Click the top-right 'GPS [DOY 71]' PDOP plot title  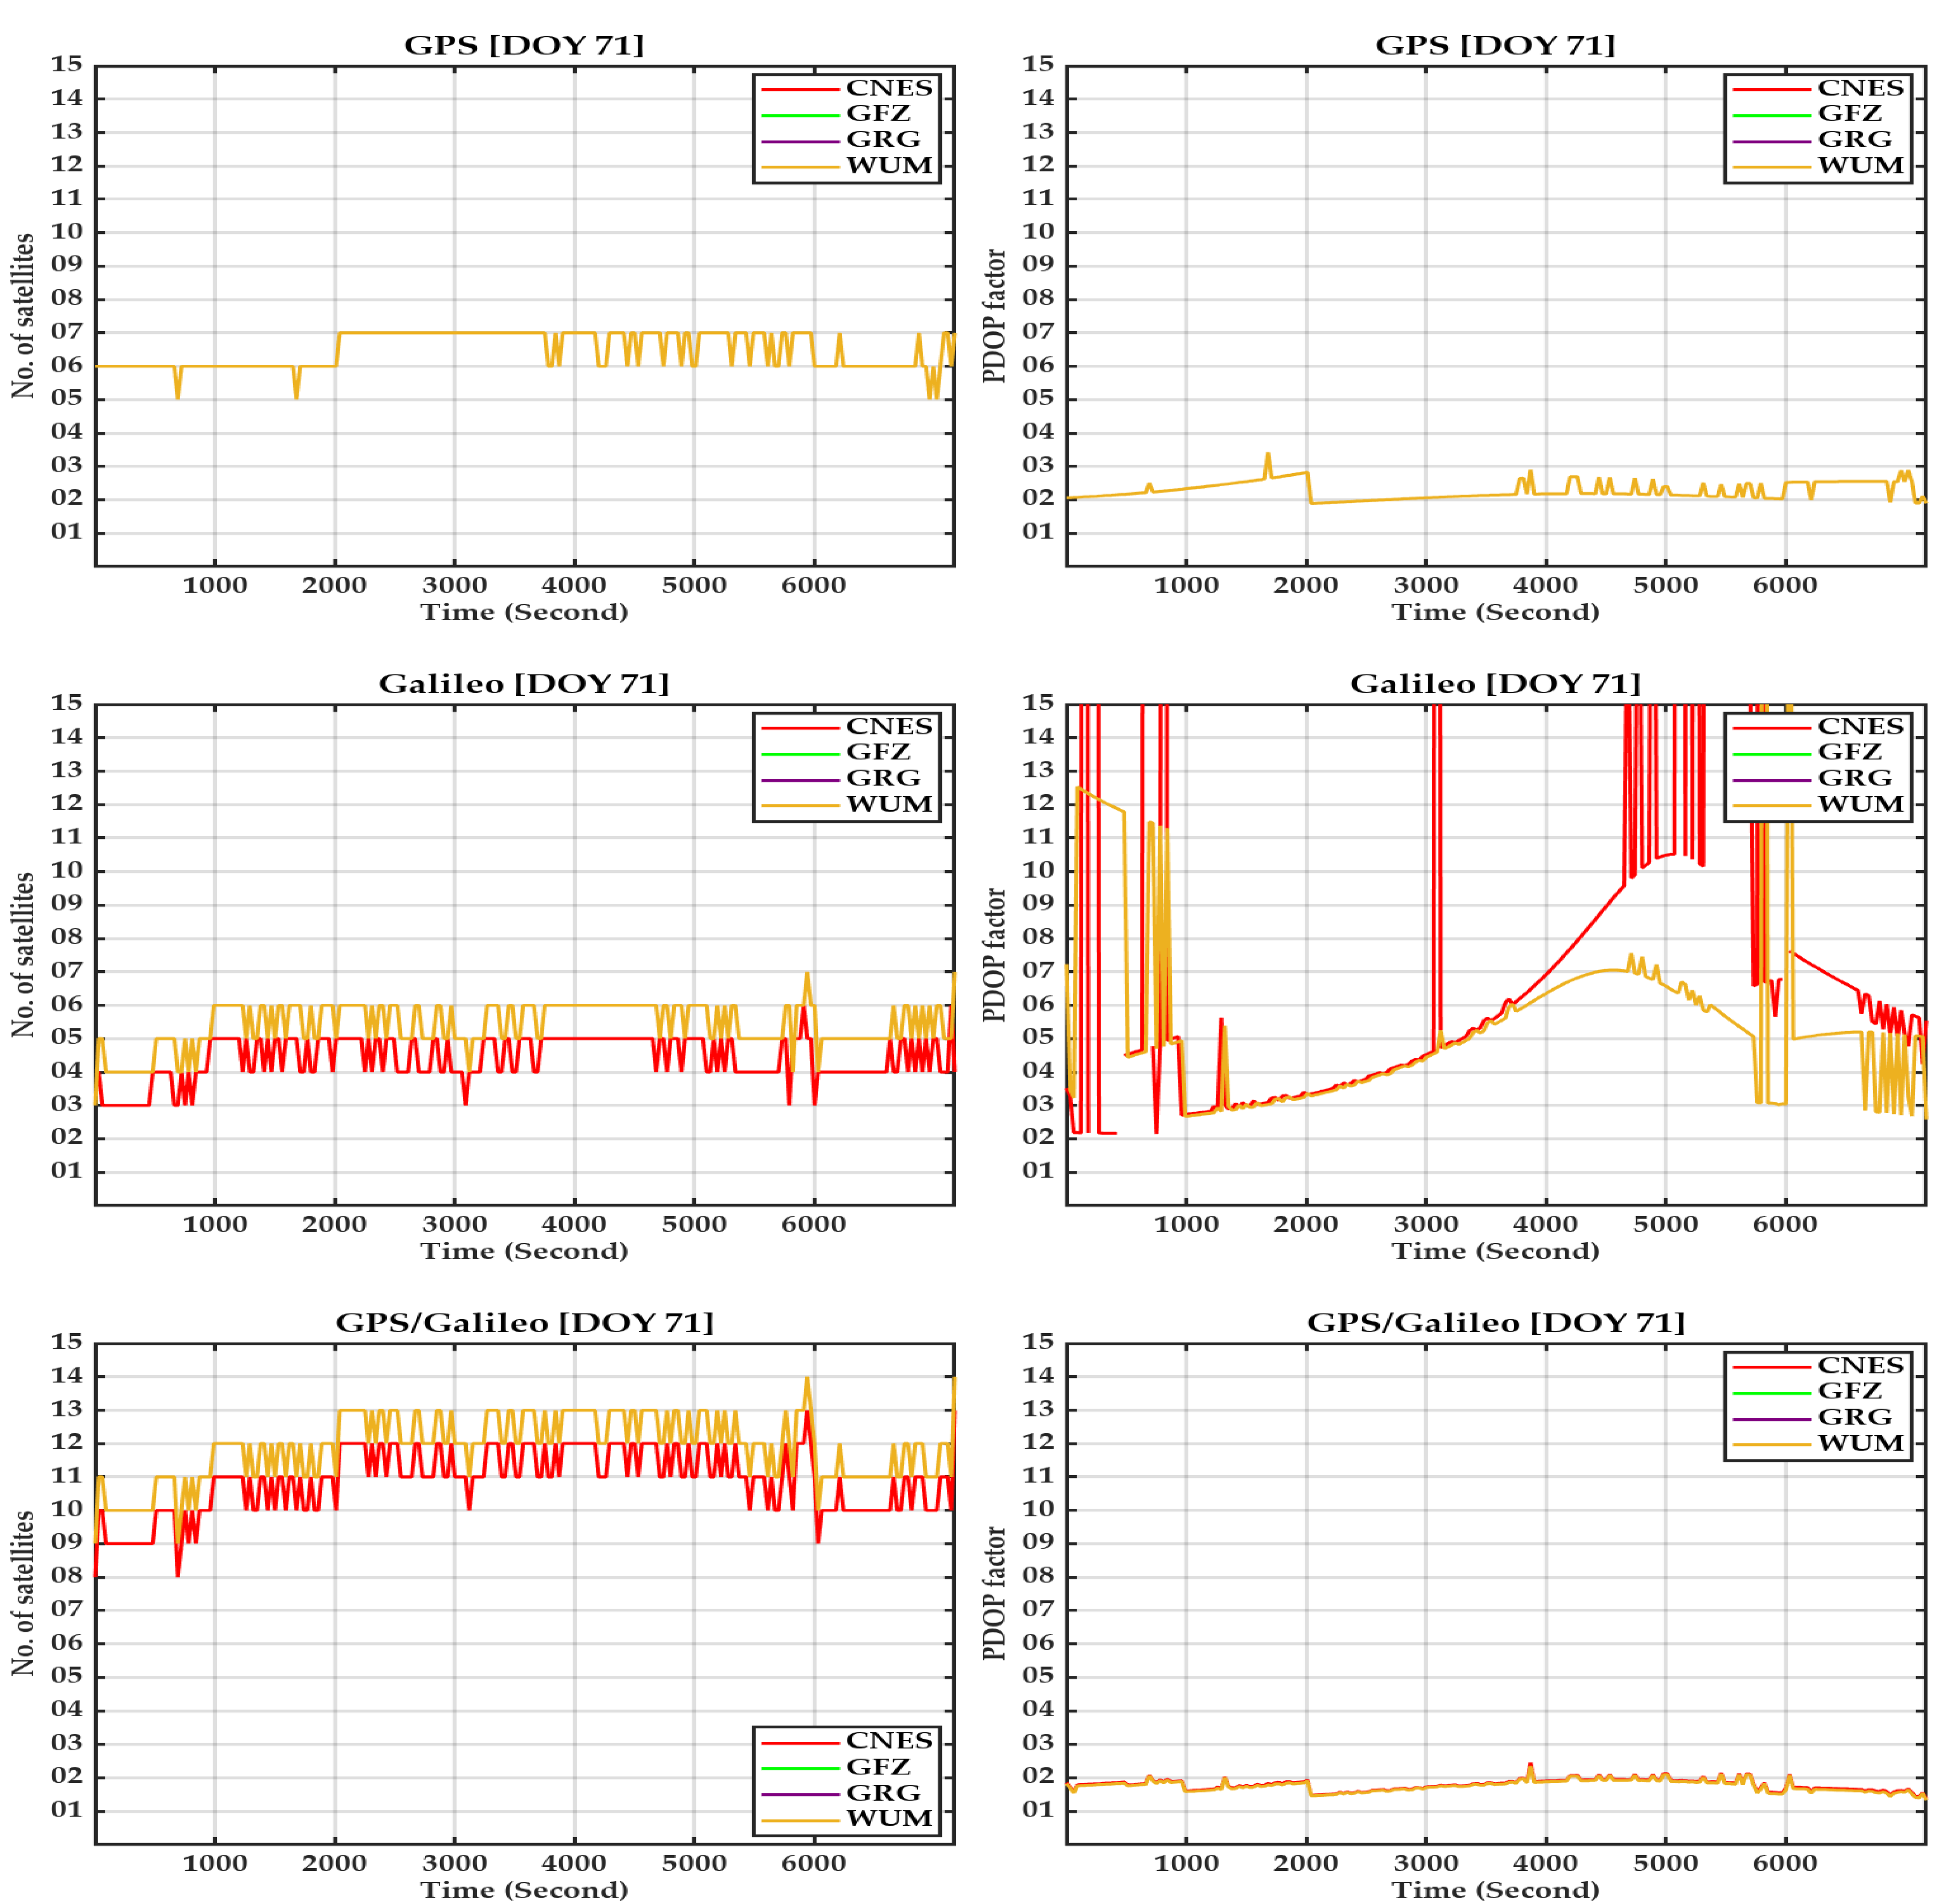tap(1494, 45)
